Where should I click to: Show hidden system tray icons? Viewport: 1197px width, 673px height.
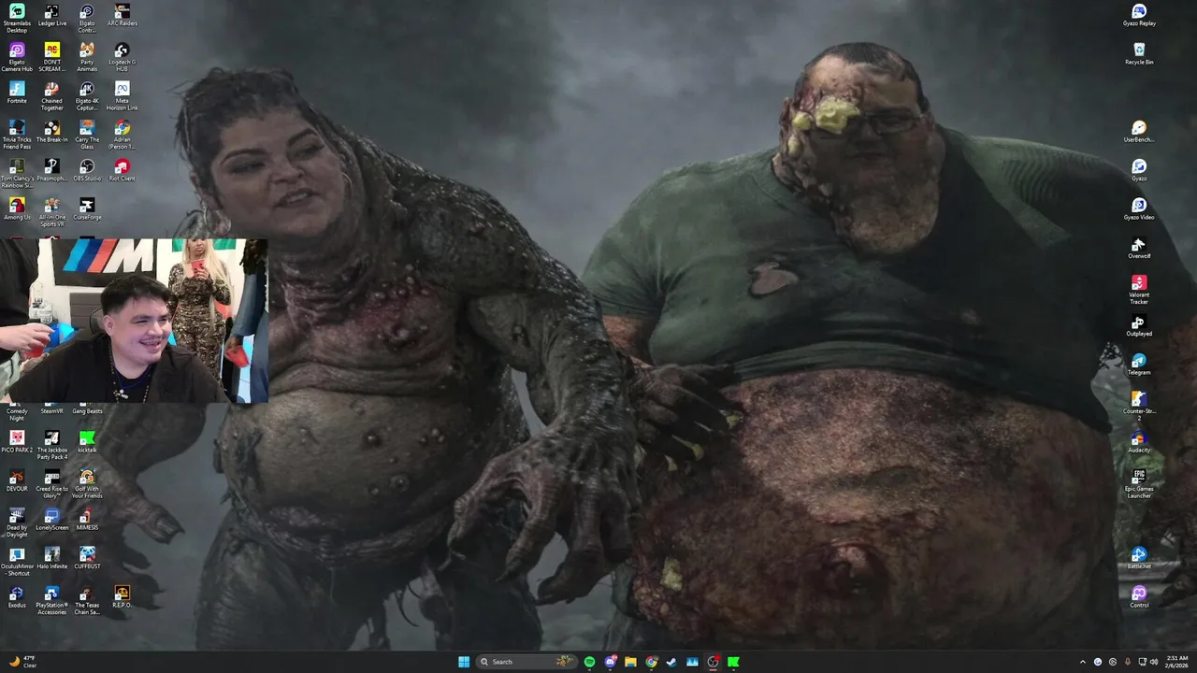pyautogui.click(x=1083, y=662)
